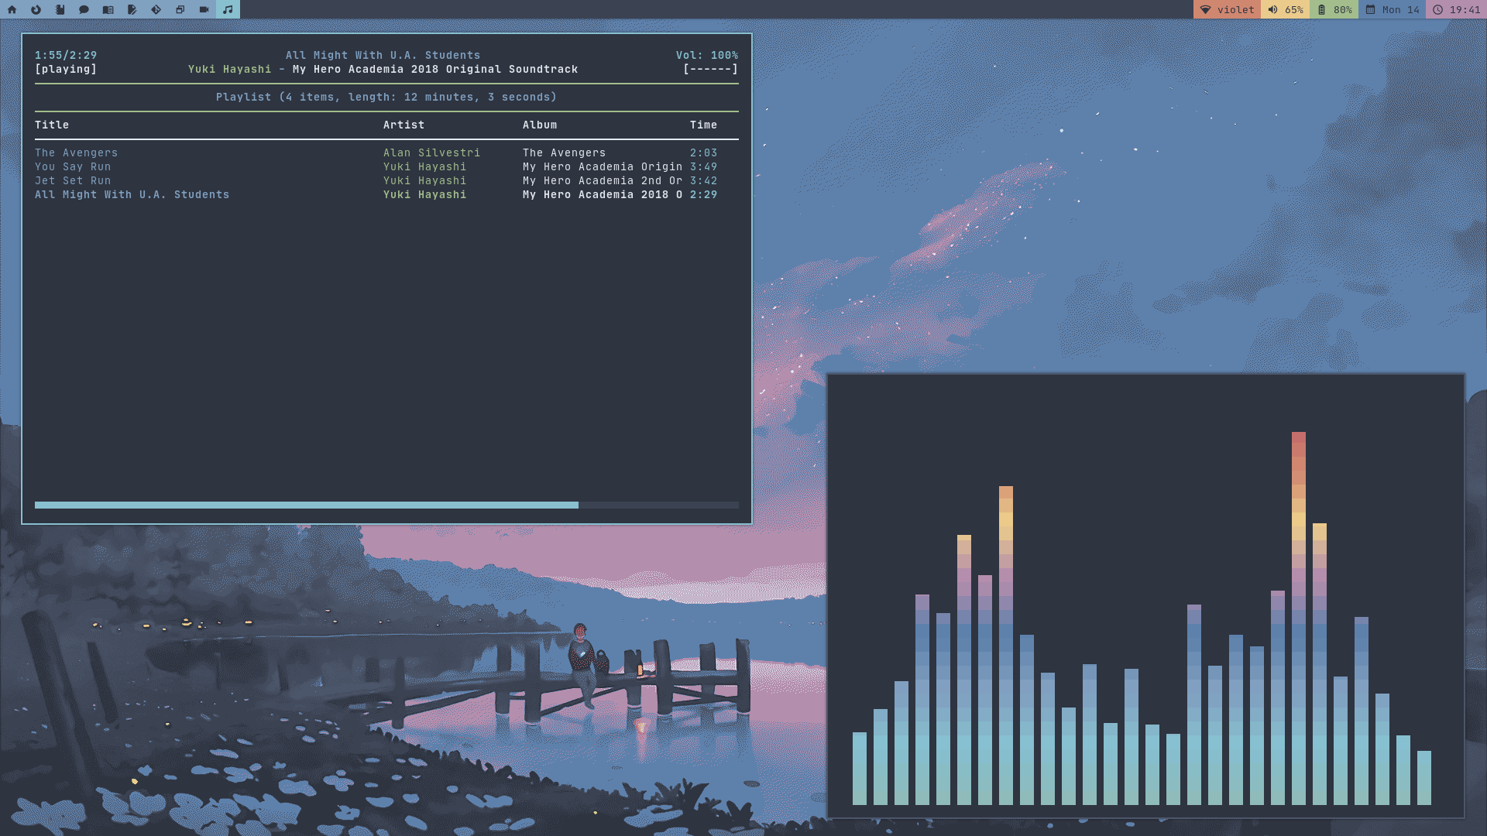Click the song progress bar
Image resolution: width=1487 pixels, height=836 pixels.
386,505
